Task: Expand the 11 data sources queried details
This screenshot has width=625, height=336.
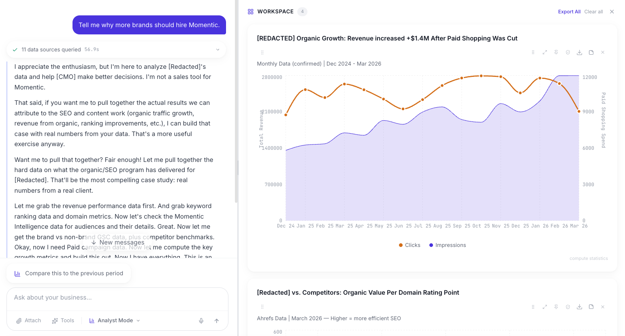Action: (x=218, y=49)
